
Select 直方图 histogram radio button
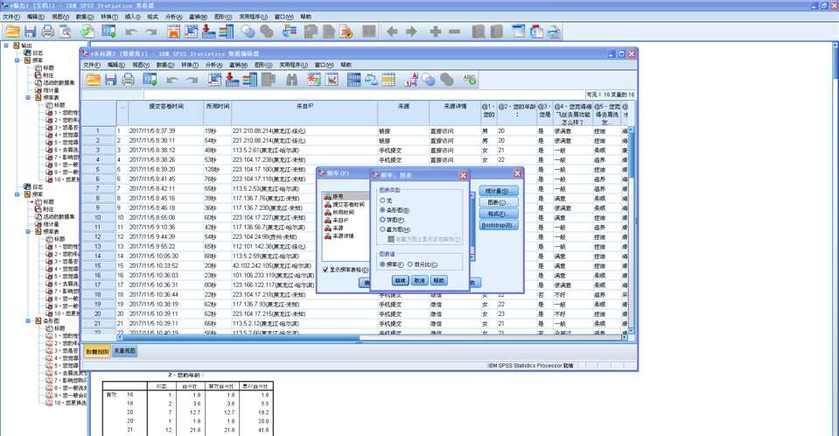[x=382, y=229]
